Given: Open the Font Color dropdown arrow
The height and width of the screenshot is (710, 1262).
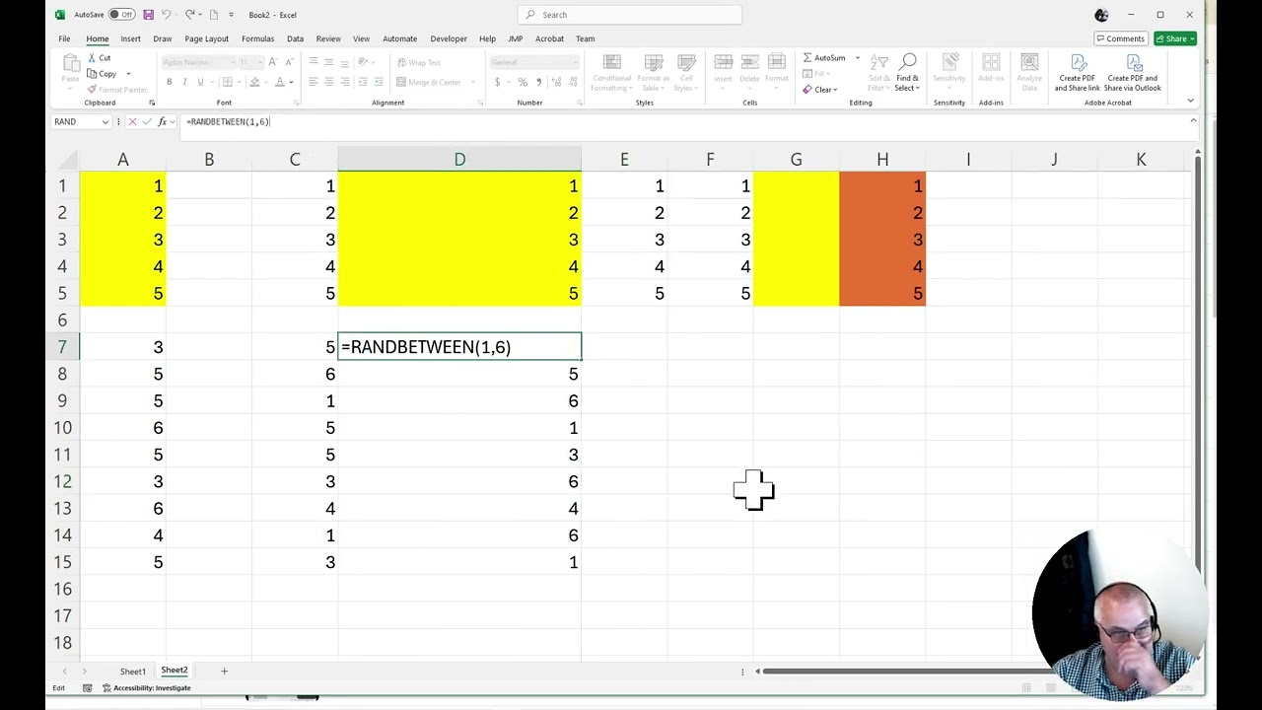Looking at the screenshot, I should (291, 82).
